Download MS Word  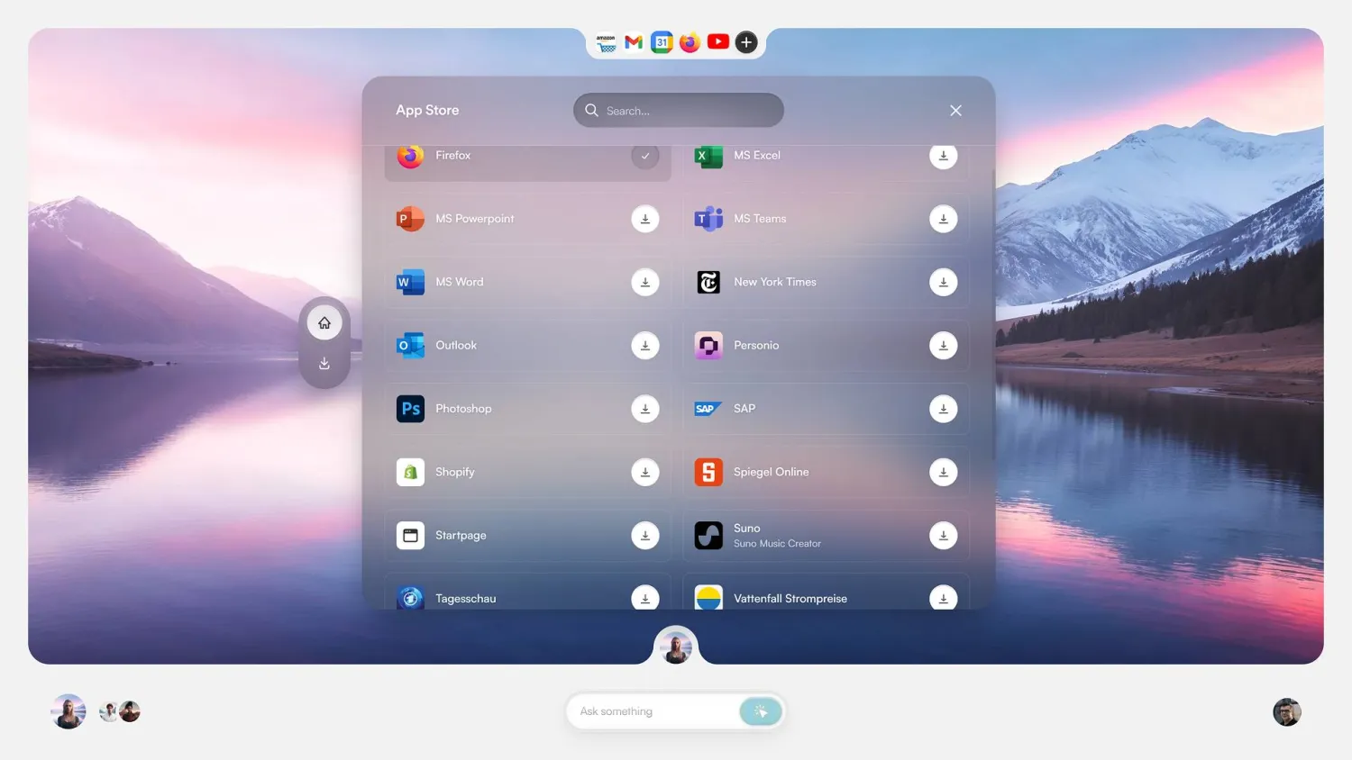pos(645,282)
